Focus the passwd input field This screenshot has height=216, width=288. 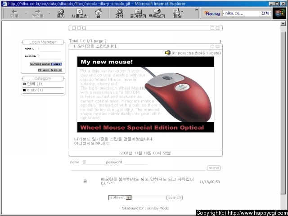(x=50, y=57)
